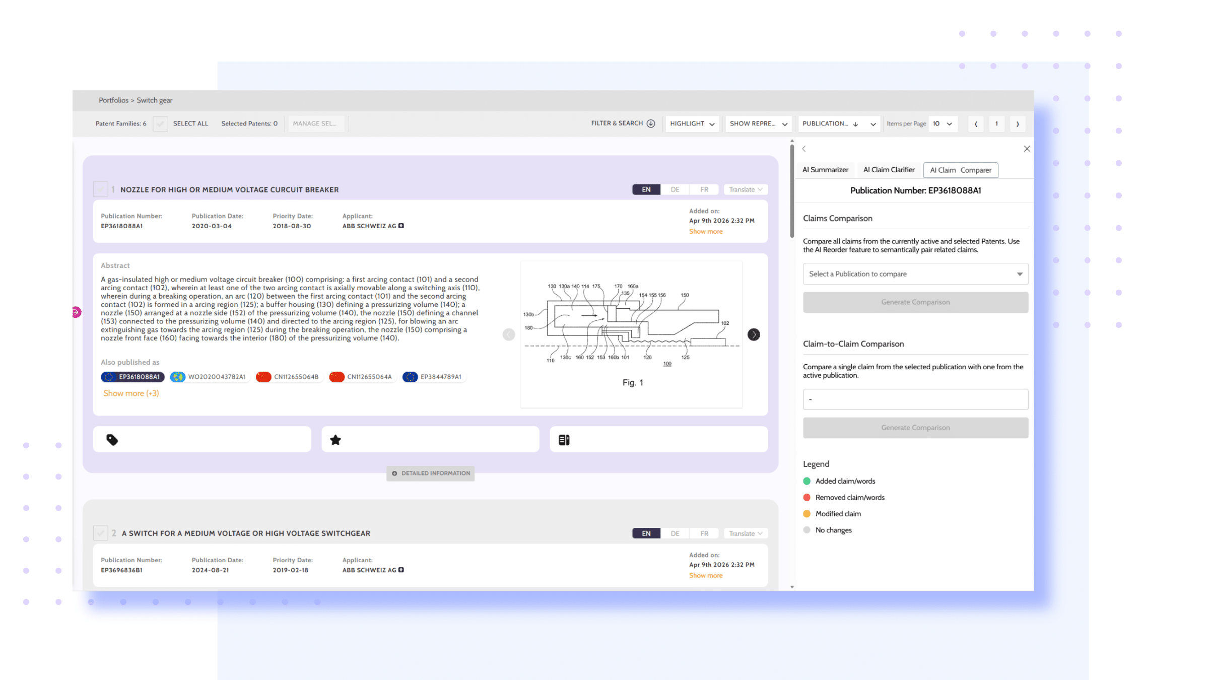Image resolution: width=1209 pixels, height=680 pixels.
Task: Click the notes document icon
Action: [x=564, y=440]
